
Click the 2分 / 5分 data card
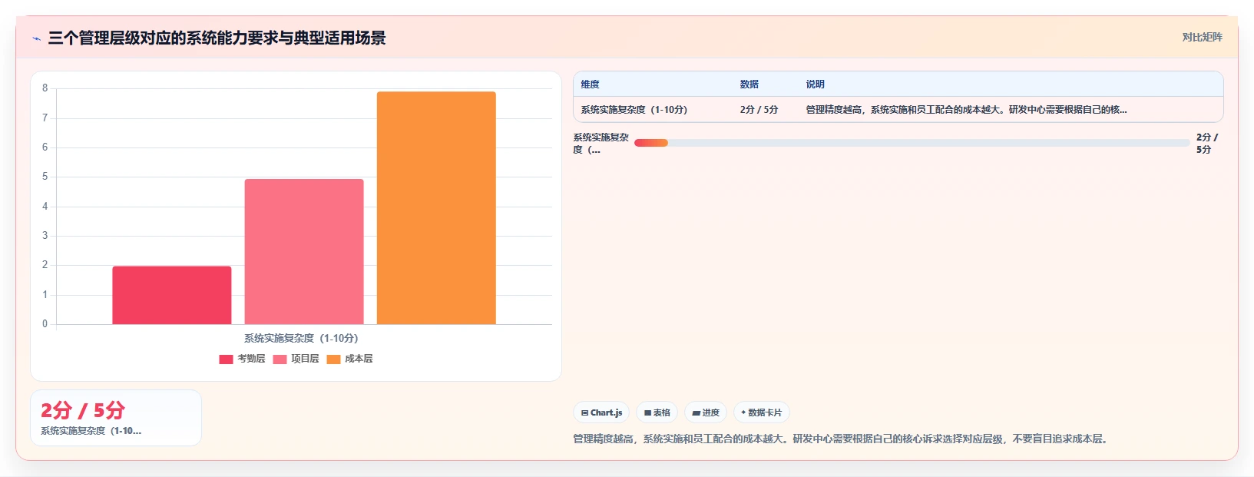(116, 418)
